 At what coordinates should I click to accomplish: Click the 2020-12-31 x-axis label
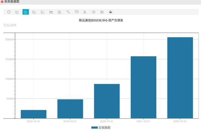[107, 121]
